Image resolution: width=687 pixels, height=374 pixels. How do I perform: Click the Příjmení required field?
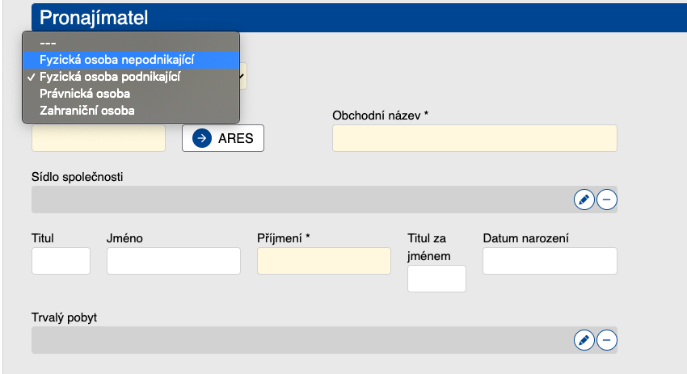(323, 261)
